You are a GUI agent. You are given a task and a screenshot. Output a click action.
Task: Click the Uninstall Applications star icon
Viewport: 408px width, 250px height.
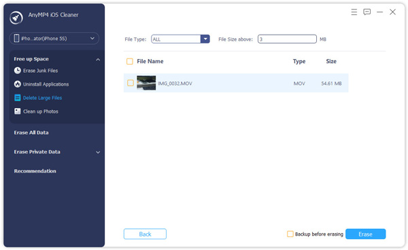pyautogui.click(x=18, y=84)
